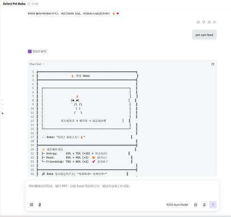Click the cloud sync icon beside title

[29, 4]
